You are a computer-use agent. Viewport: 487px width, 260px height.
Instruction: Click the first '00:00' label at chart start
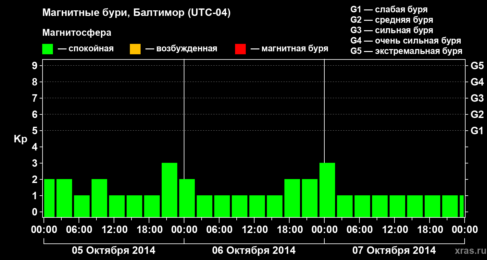(x=44, y=229)
